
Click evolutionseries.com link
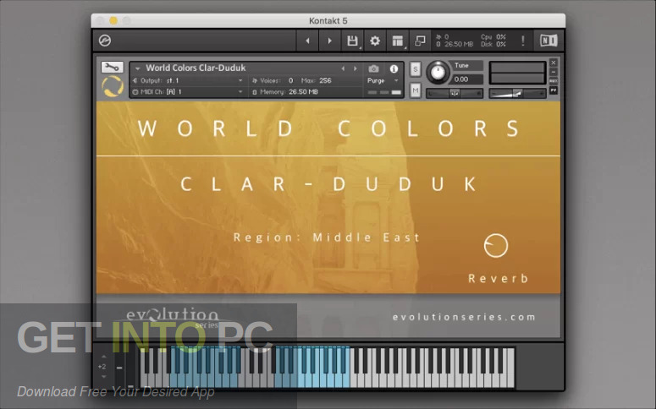tap(464, 317)
